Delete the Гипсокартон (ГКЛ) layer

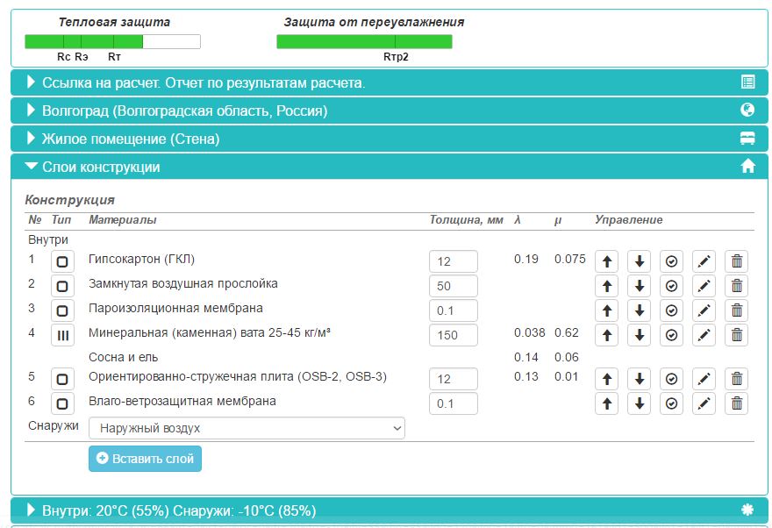pos(737,261)
